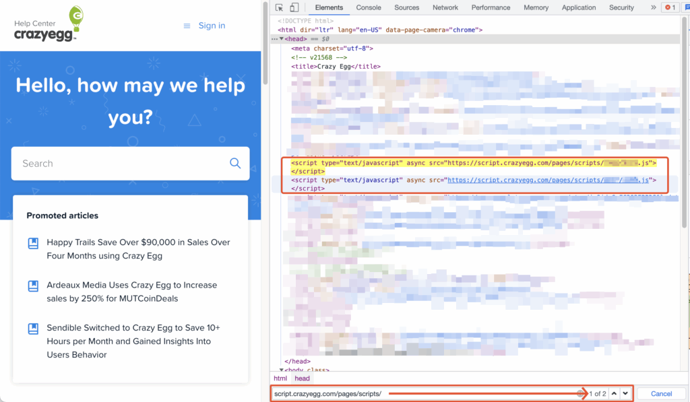The height and width of the screenshot is (402, 690).
Task: Click the underlined script.crazyegg.com src link
Action: pyautogui.click(x=548, y=180)
